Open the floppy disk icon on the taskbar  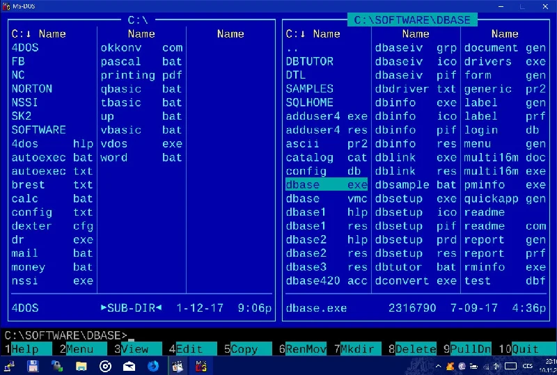pos(33,366)
